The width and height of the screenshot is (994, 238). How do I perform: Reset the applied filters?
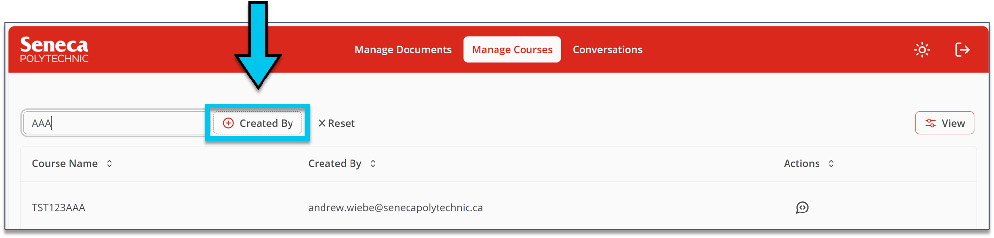click(x=336, y=123)
